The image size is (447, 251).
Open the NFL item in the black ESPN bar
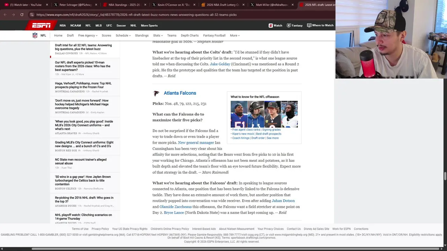(x=88, y=25)
